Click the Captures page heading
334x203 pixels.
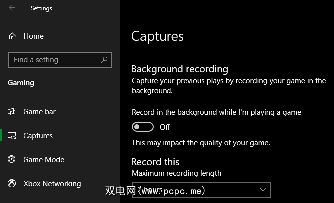coord(158,36)
